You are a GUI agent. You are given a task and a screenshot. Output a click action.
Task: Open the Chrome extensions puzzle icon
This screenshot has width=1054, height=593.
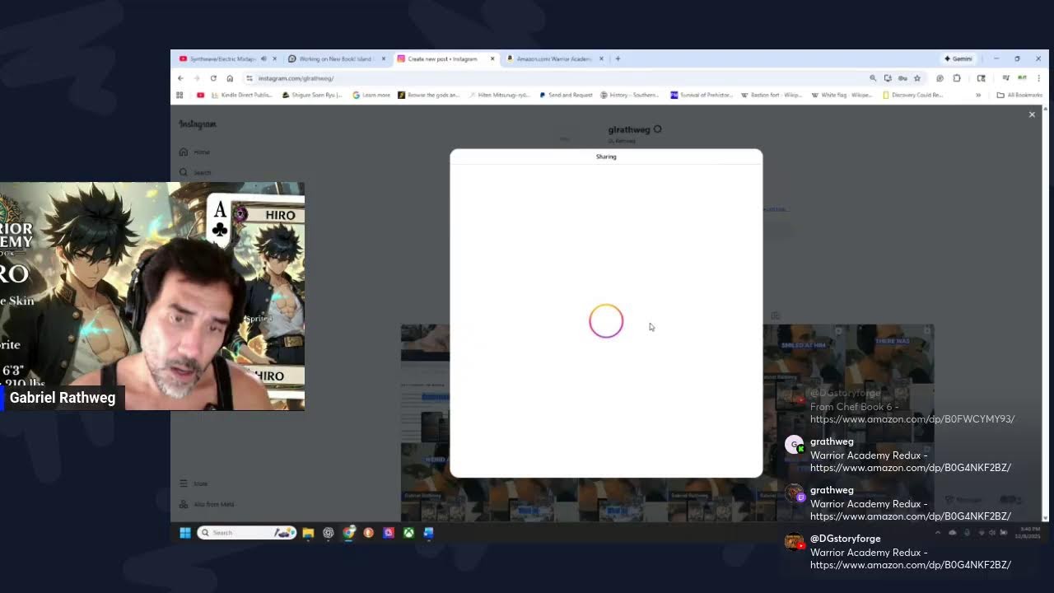pyautogui.click(x=957, y=78)
